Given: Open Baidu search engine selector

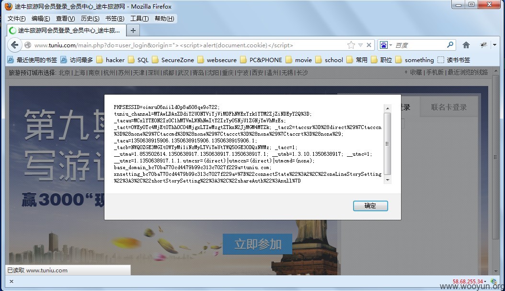Looking at the screenshot, I should click(x=386, y=45).
